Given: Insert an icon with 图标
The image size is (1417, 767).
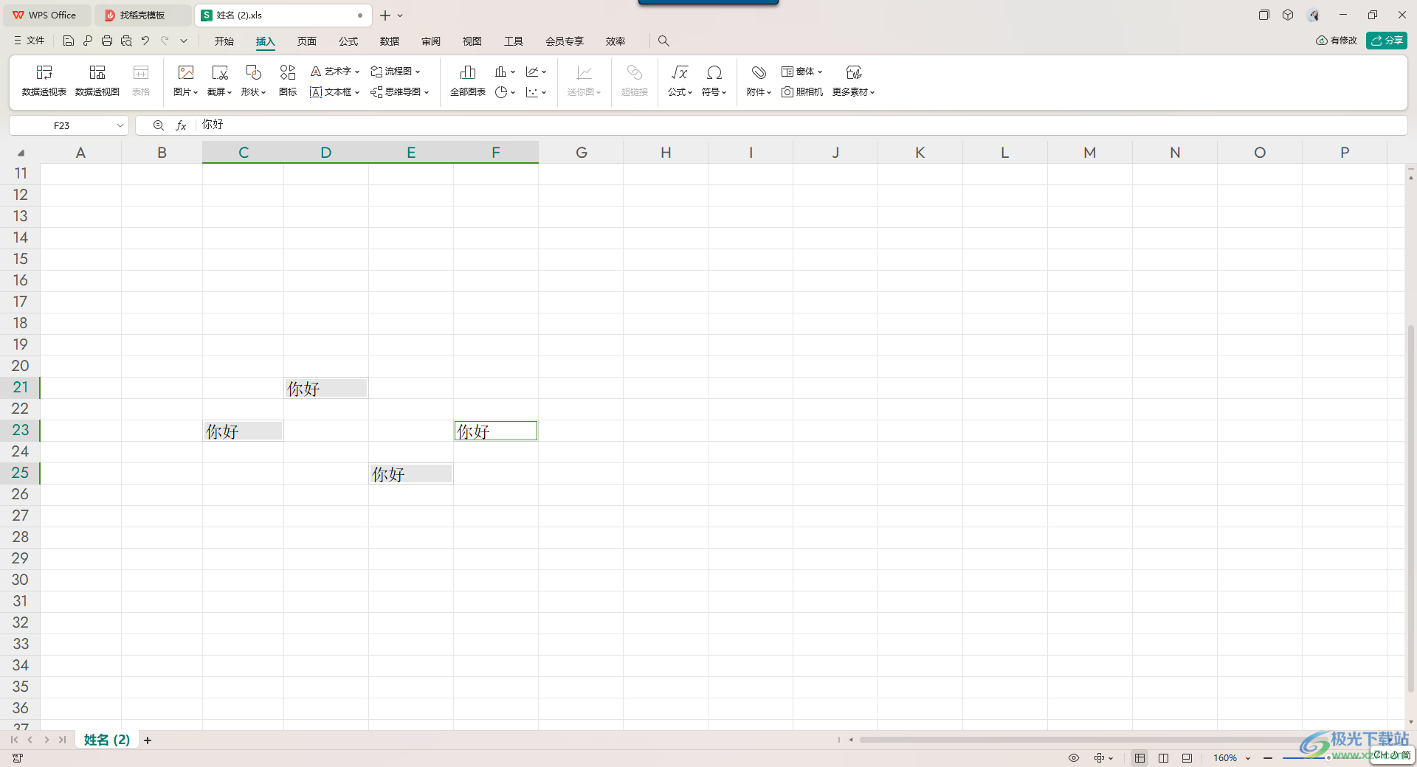Looking at the screenshot, I should (288, 81).
